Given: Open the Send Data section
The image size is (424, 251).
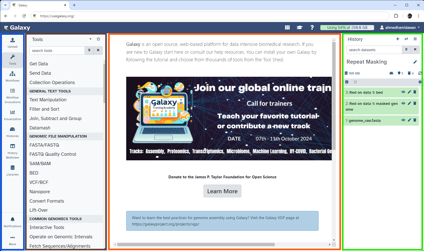Looking at the screenshot, I should 40,73.
